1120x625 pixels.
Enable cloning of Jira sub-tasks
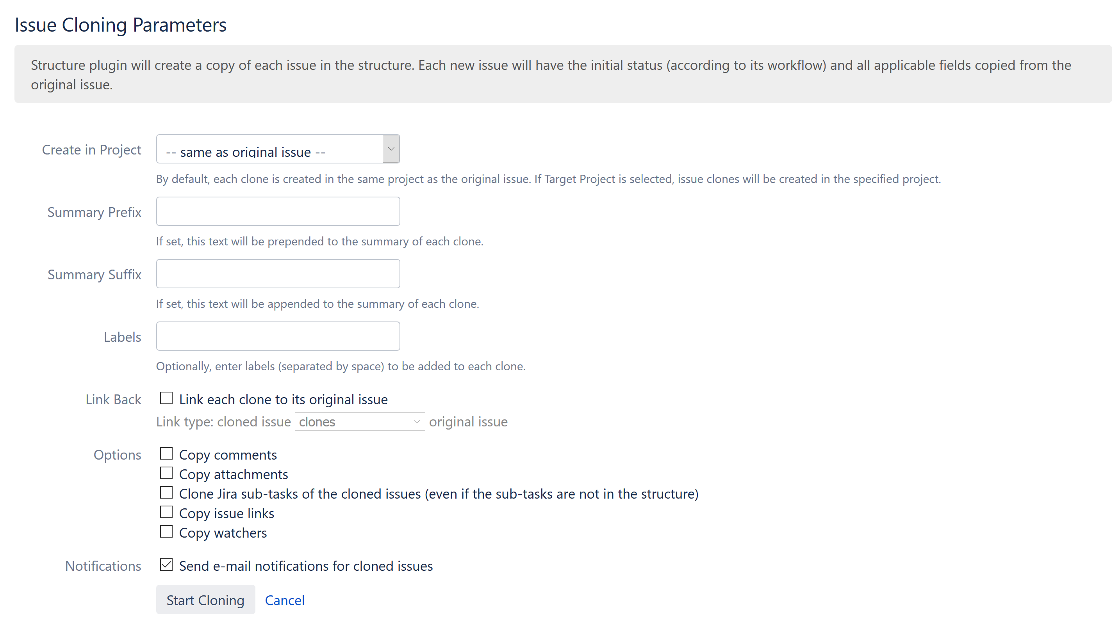(166, 492)
